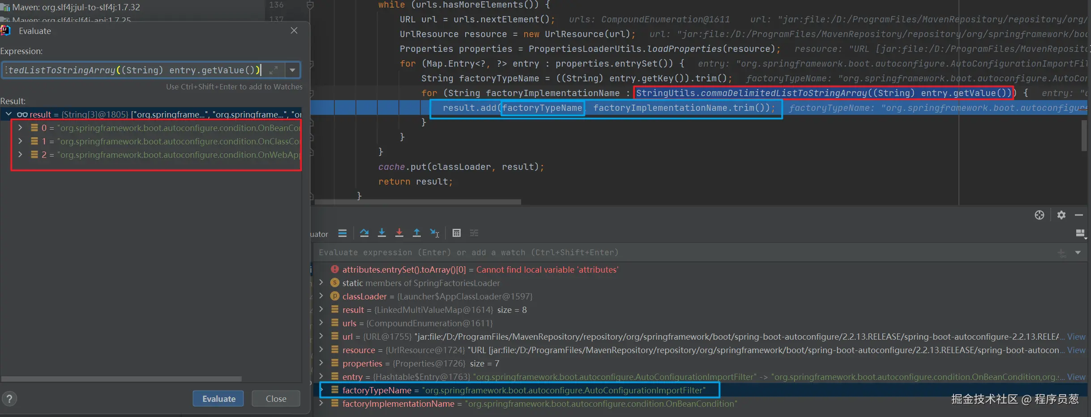Open watch expression history dropdown arrow
1091x417 pixels.
pos(1078,253)
